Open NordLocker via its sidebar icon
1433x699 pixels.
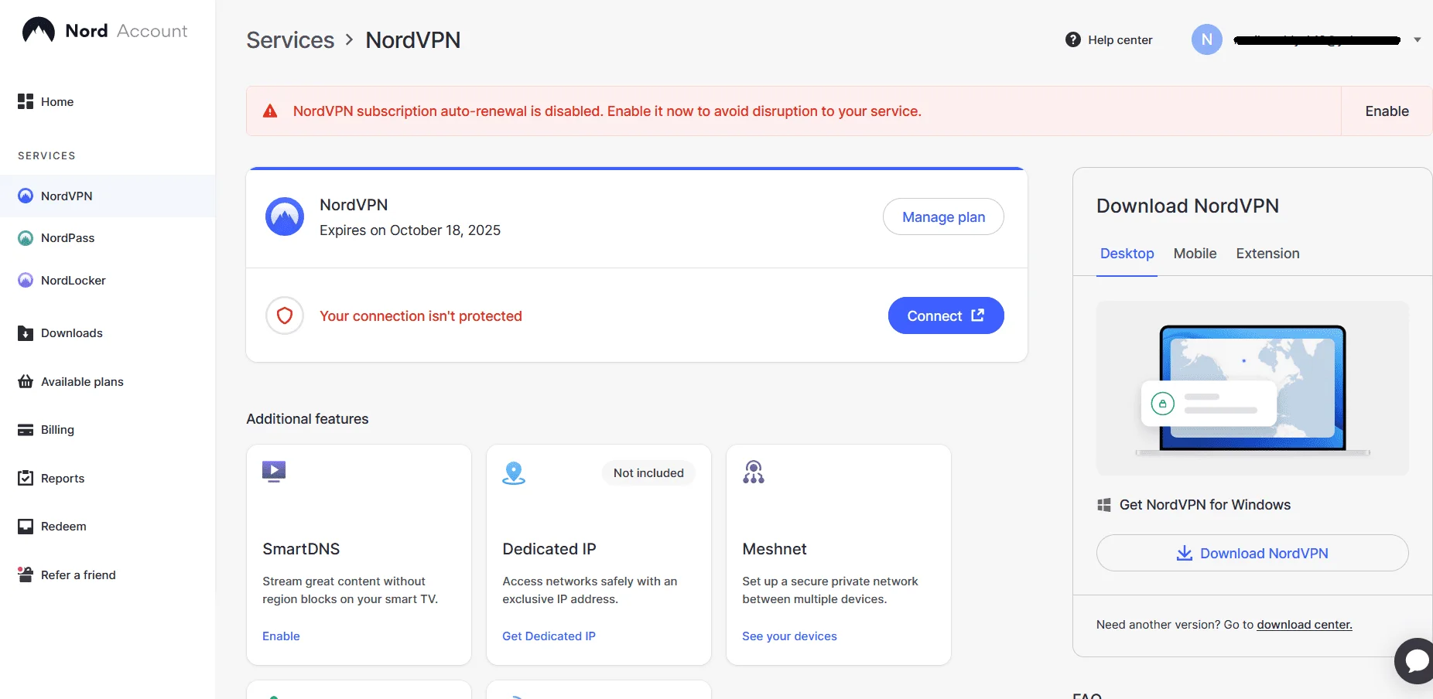pos(26,280)
